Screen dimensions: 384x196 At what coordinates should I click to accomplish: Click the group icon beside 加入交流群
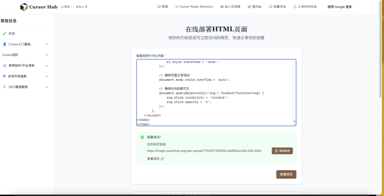tap(222, 7)
